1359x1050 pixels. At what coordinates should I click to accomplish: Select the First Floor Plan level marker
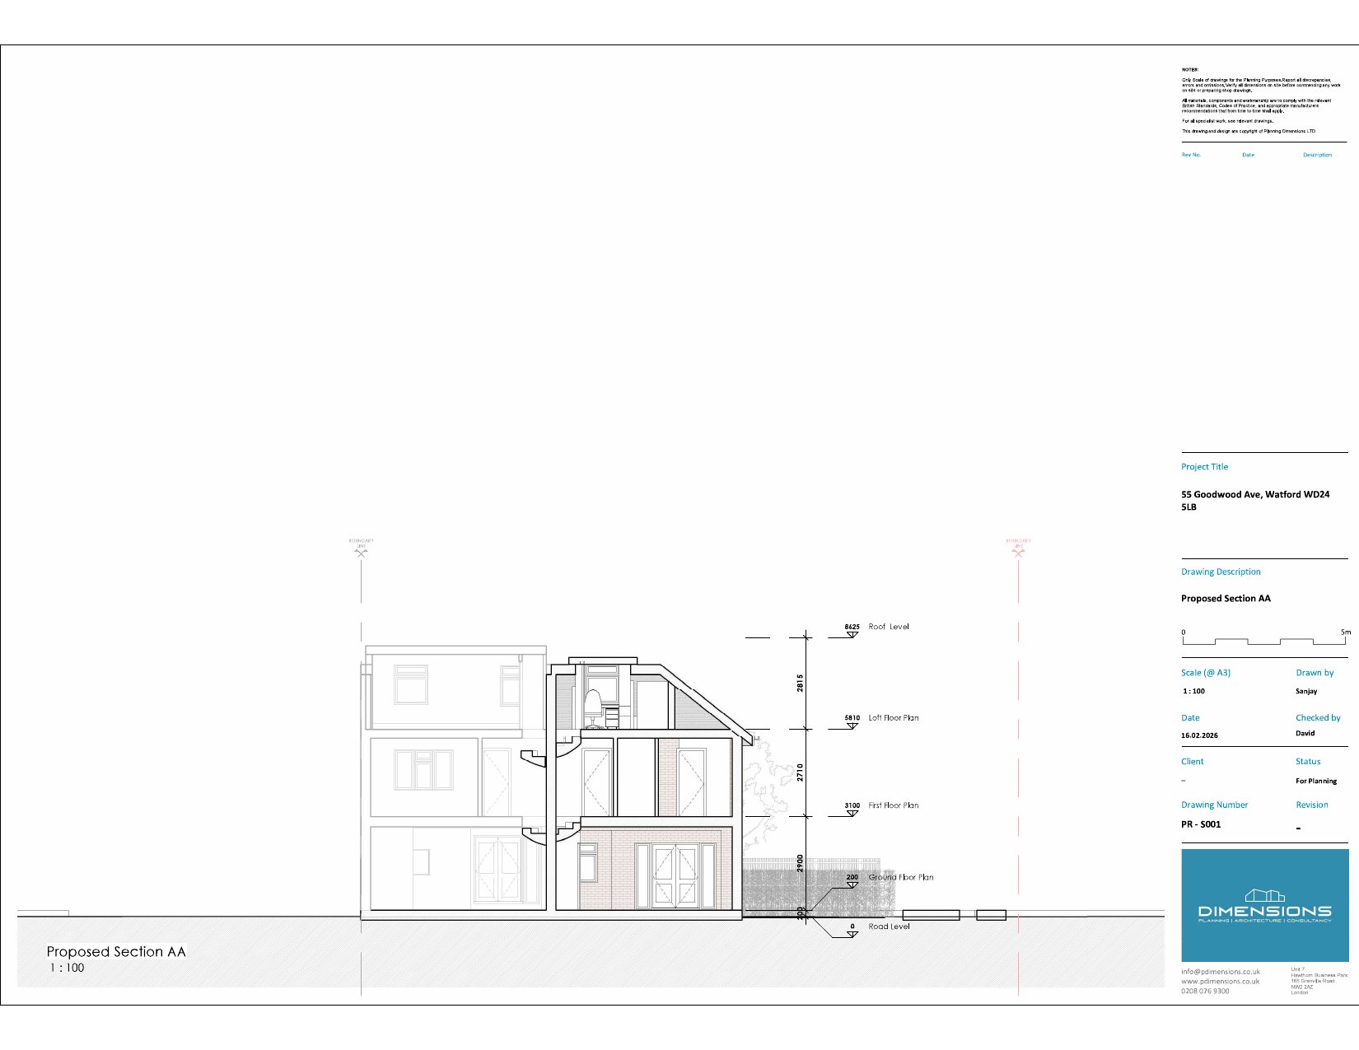tap(852, 813)
